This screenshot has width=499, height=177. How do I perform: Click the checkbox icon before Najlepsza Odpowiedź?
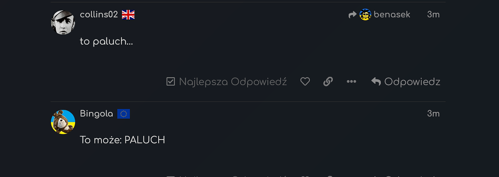click(x=171, y=81)
